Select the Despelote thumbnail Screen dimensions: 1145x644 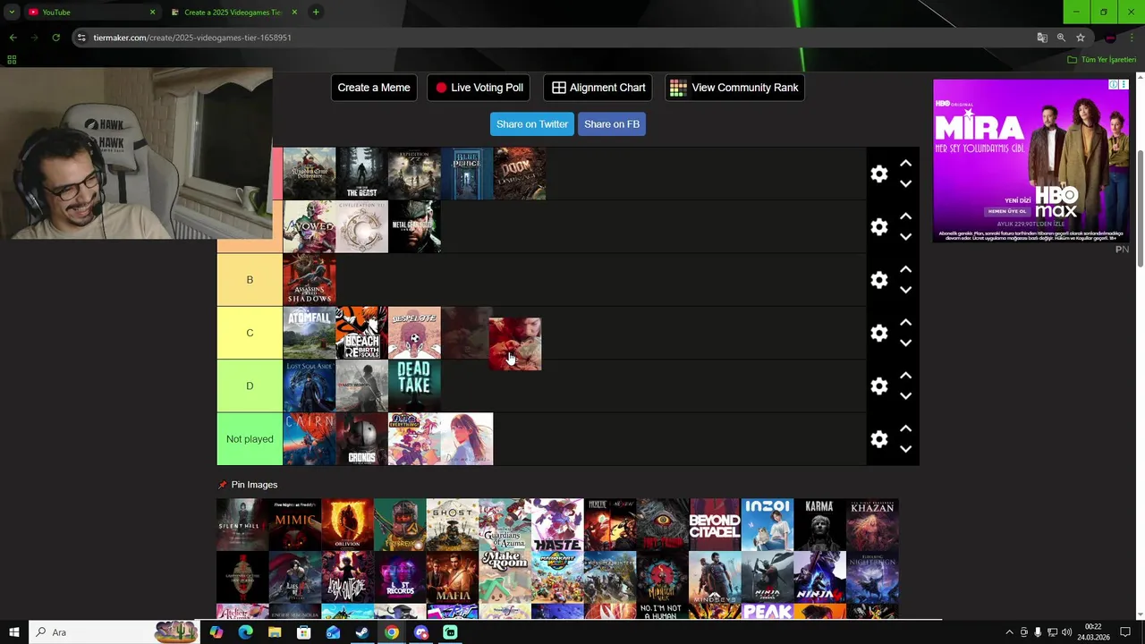[414, 333]
